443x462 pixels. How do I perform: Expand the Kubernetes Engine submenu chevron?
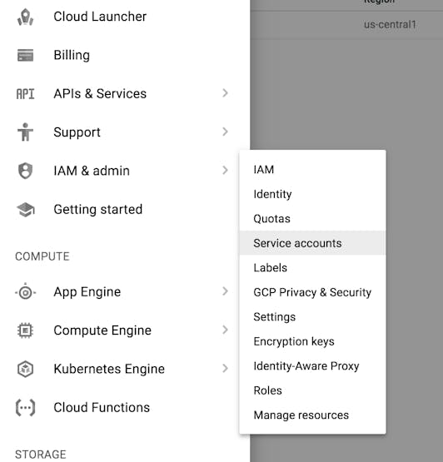pyautogui.click(x=225, y=368)
